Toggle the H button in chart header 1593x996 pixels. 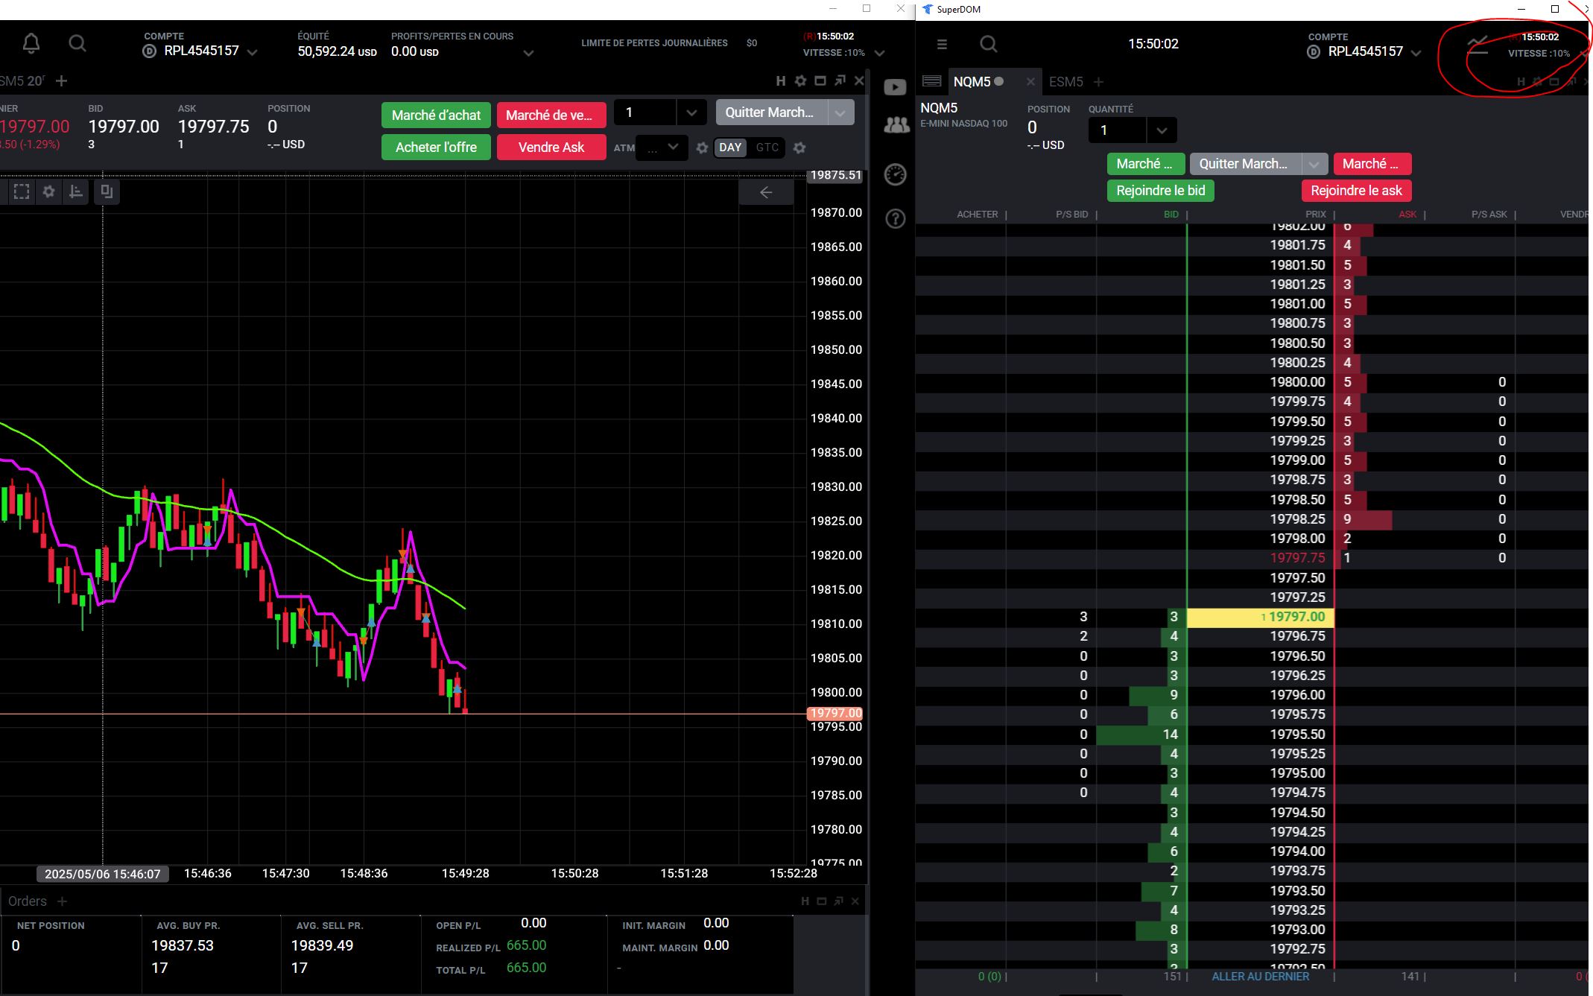pyautogui.click(x=780, y=80)
